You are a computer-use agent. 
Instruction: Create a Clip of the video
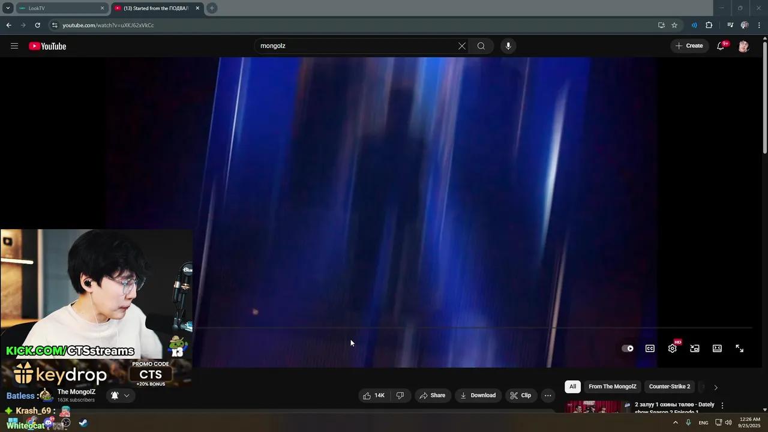521,395
